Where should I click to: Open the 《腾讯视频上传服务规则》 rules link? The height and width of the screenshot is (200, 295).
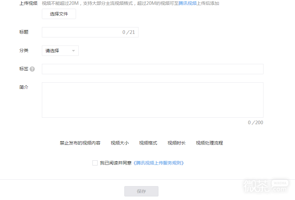pos(159,163)
